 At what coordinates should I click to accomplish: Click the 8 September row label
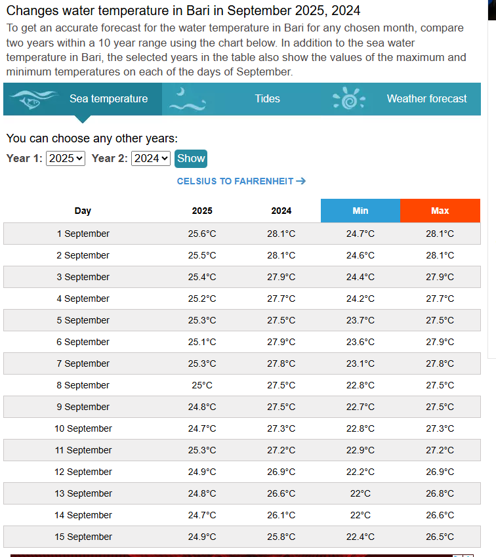click(83, 385)
